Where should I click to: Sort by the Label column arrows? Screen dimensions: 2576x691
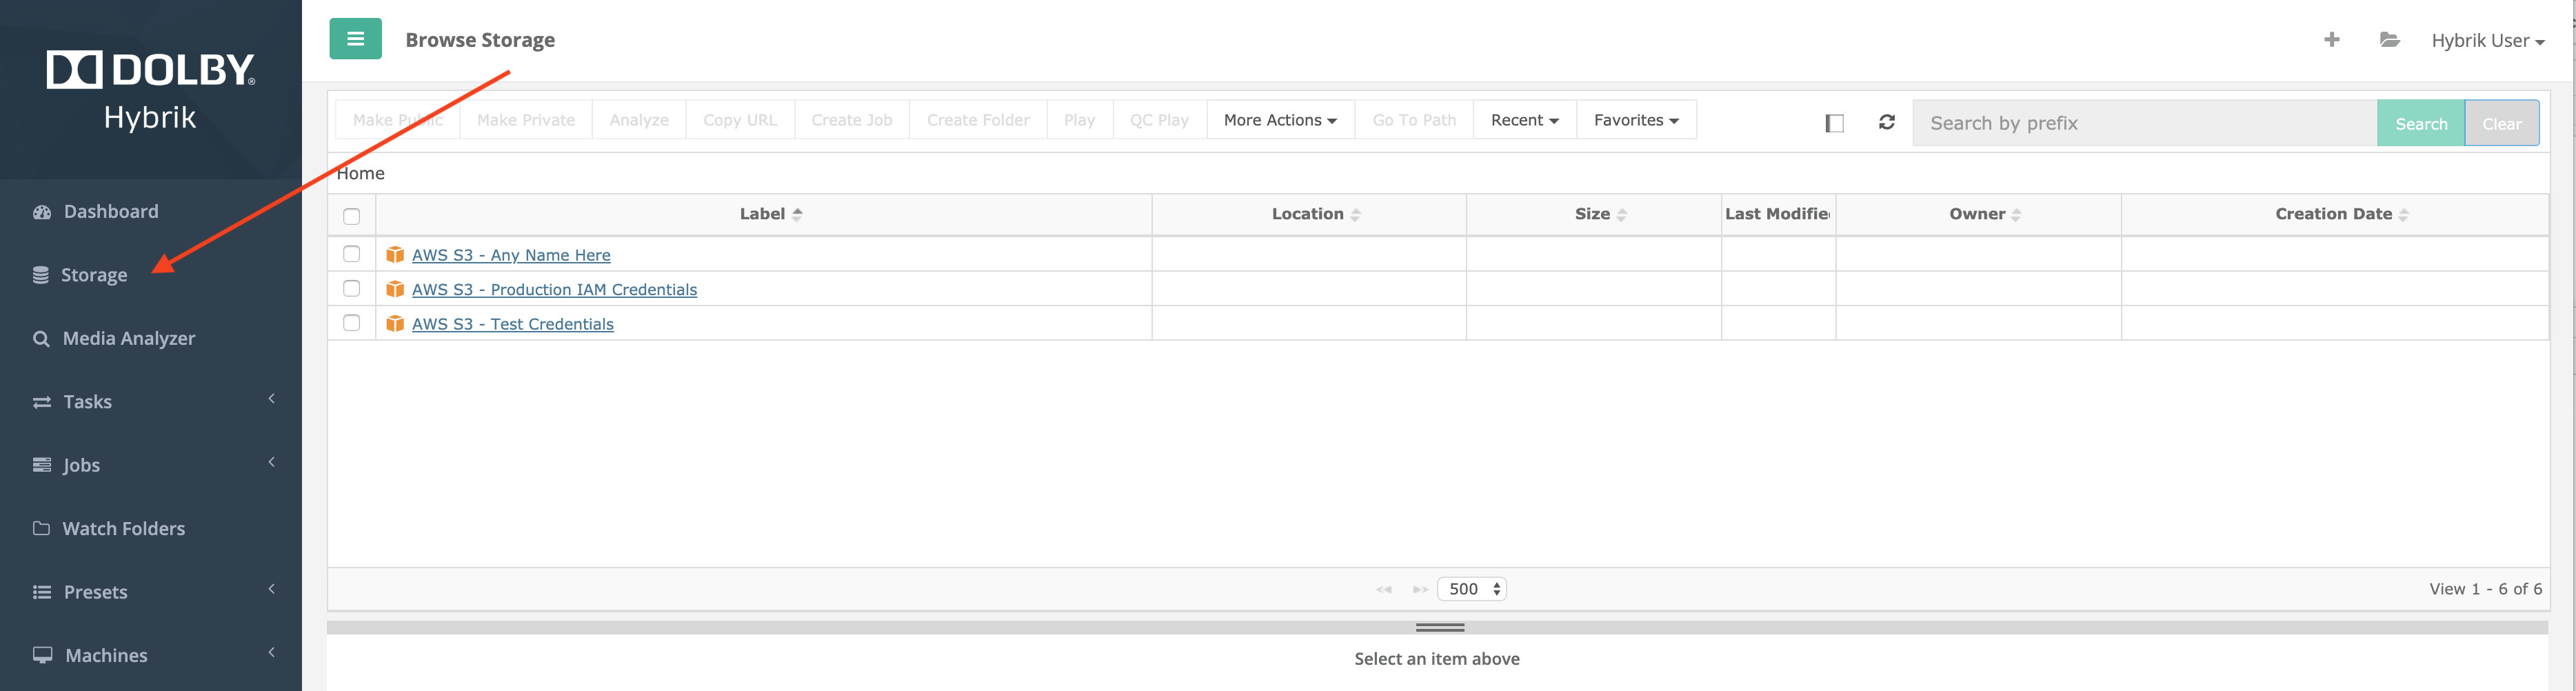coord(797,214)
